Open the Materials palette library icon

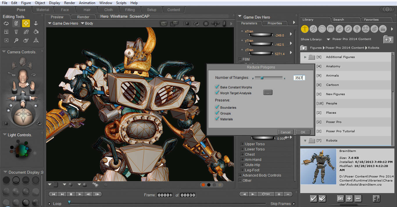pyautogui.click(x=374, y=29)
